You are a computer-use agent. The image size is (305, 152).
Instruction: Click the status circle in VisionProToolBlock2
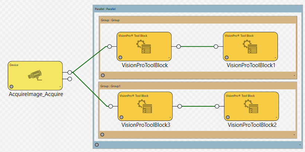pyautogui.click(x=228, y=117)
